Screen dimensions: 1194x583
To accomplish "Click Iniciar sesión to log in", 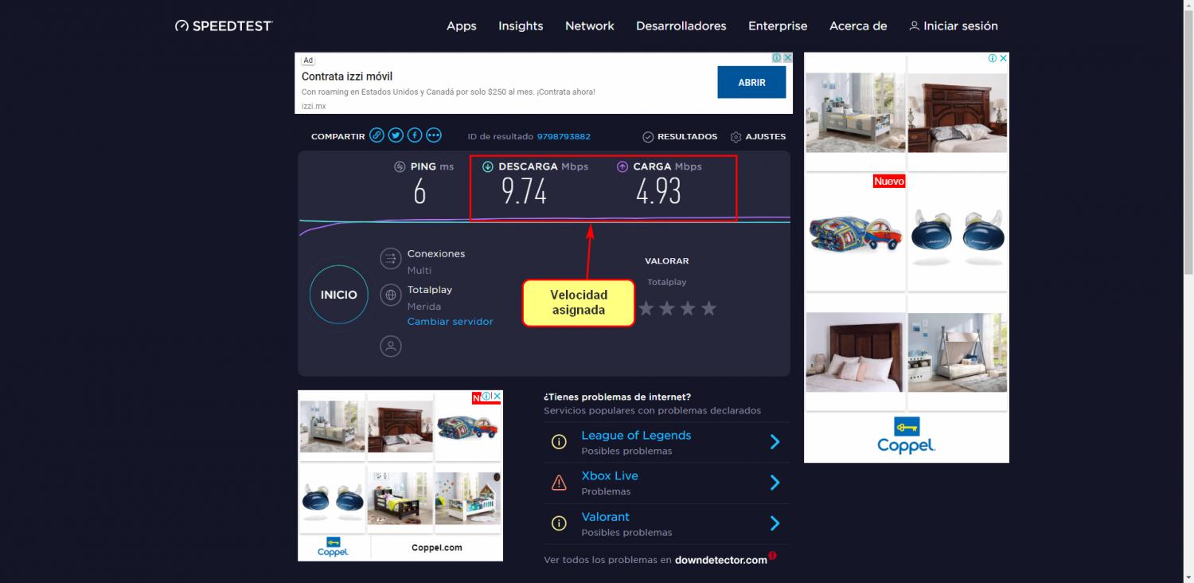I will (x=953, y=26).
